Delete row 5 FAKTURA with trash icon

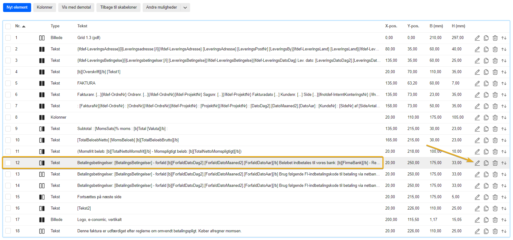click(x=495, y=83)
